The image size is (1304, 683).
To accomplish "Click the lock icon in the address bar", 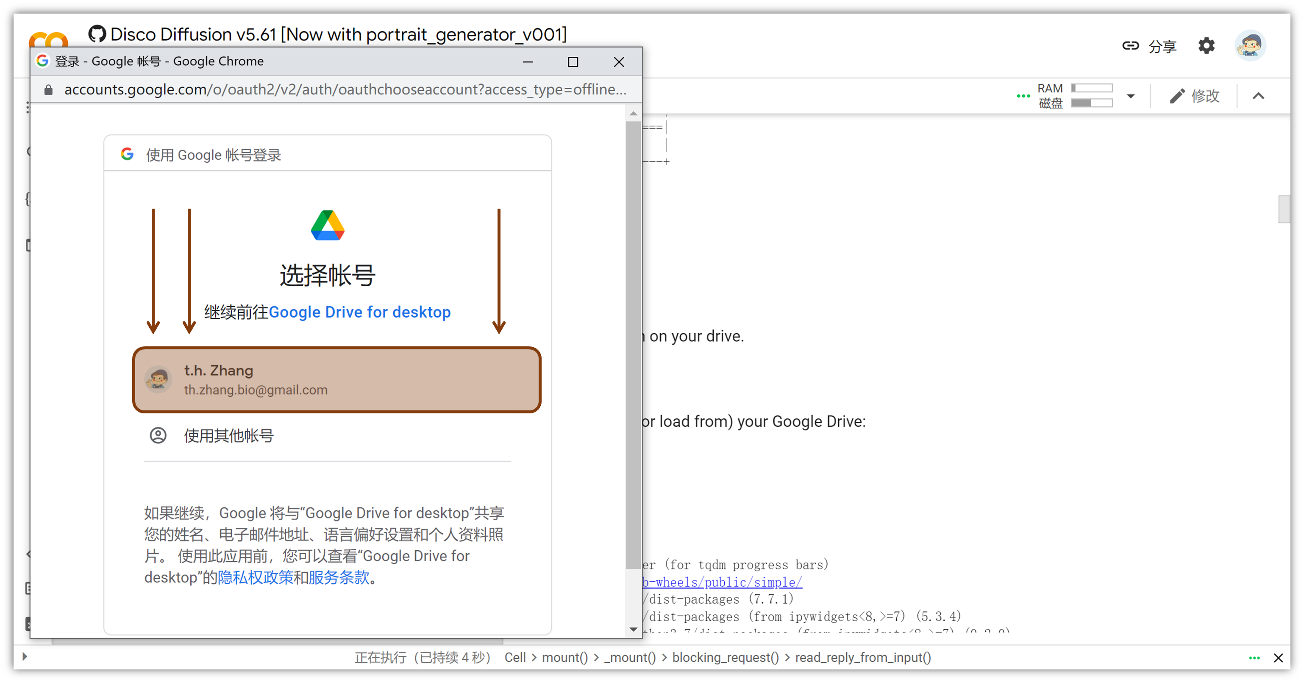I will [x=48, y=89].
